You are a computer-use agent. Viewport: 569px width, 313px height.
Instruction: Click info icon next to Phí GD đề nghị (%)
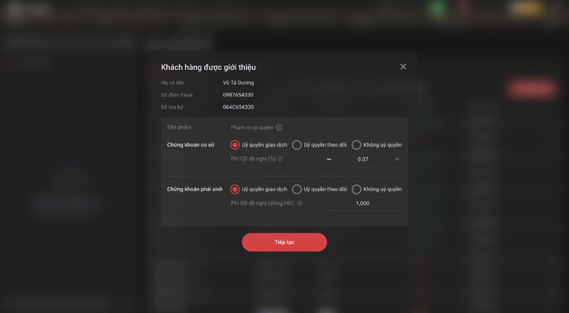[280, 159]
